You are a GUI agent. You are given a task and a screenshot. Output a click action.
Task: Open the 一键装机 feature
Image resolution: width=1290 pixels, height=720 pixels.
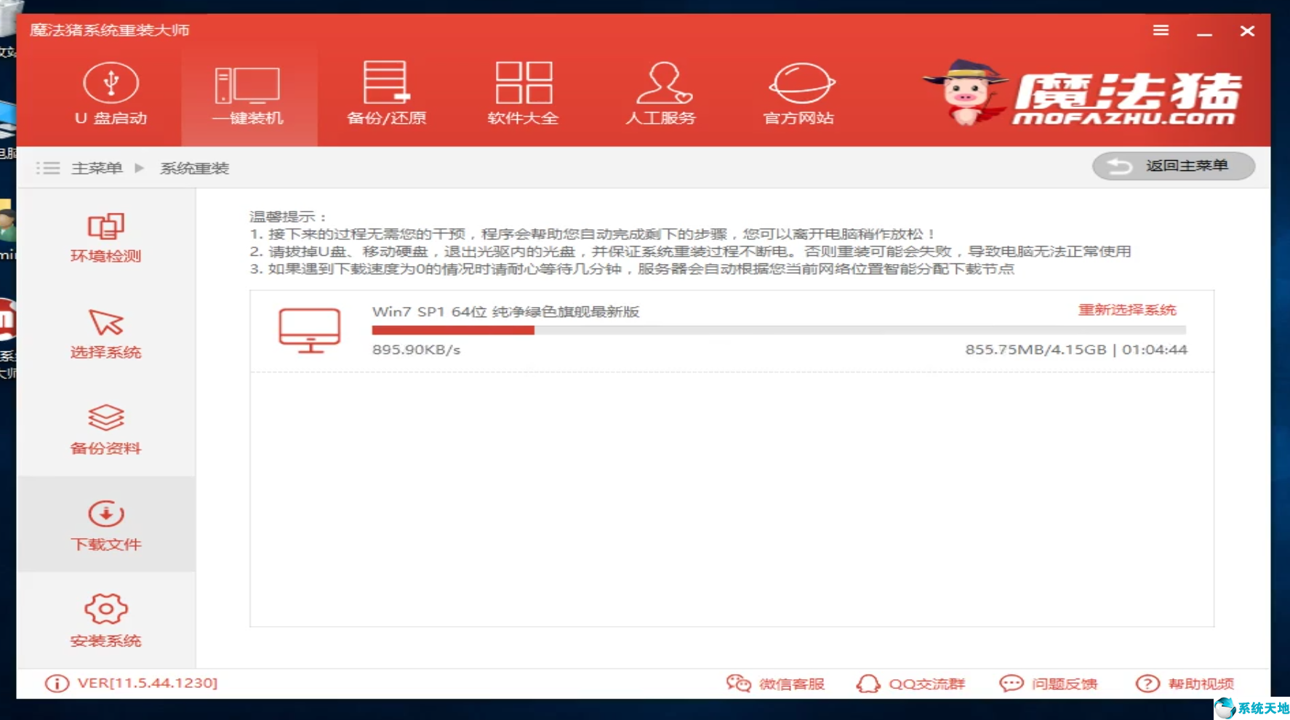[x=247, y=95]
